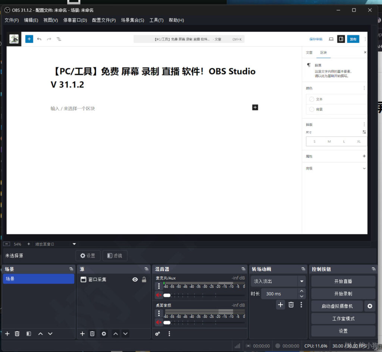The image size is (382, 352).
Task: Add a new source in the 源 dock
Action: point(82,334)
